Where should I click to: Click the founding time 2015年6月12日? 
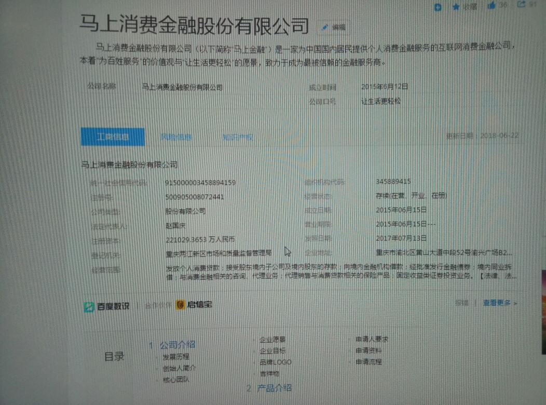[385, 86]
